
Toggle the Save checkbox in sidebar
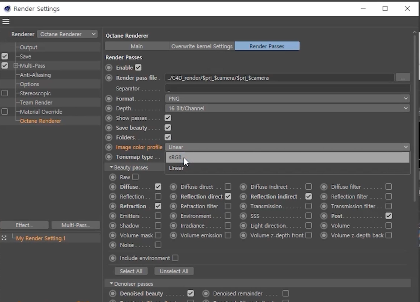[x=5, y=56]
